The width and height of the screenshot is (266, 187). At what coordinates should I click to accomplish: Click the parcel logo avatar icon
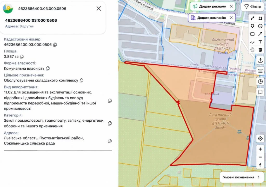(x=8, y=9)
